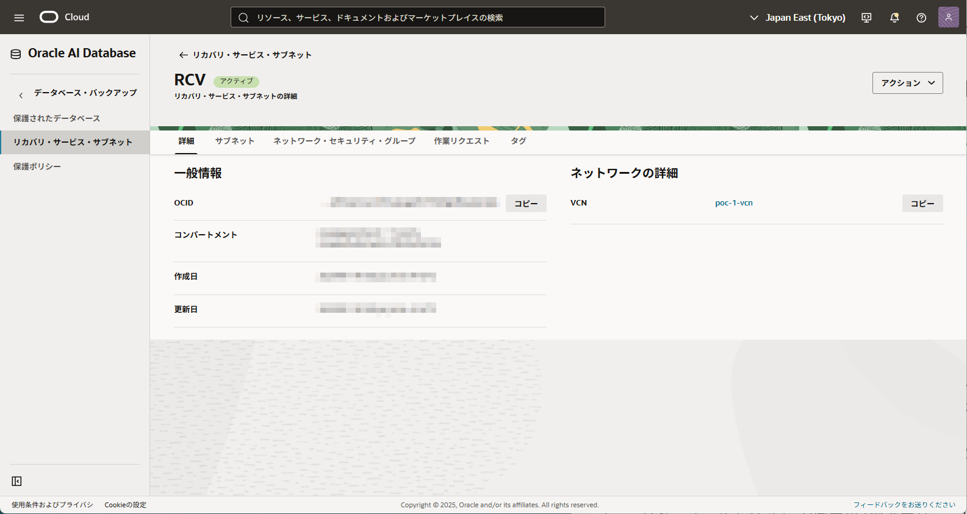The image size is (967, 514).
Task: Click the コンパートメント field label
Action: click(x=206, y=235)
